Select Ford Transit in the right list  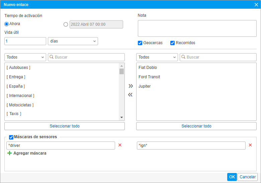(x=149, y=77)
